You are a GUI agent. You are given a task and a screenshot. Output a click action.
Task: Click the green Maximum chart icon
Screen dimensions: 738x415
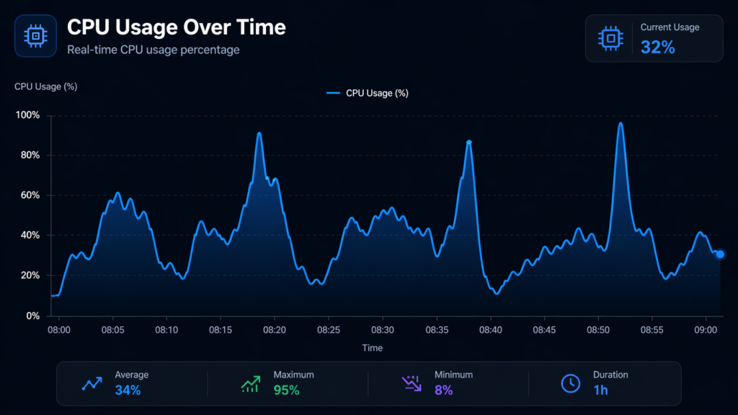[250, 383]
